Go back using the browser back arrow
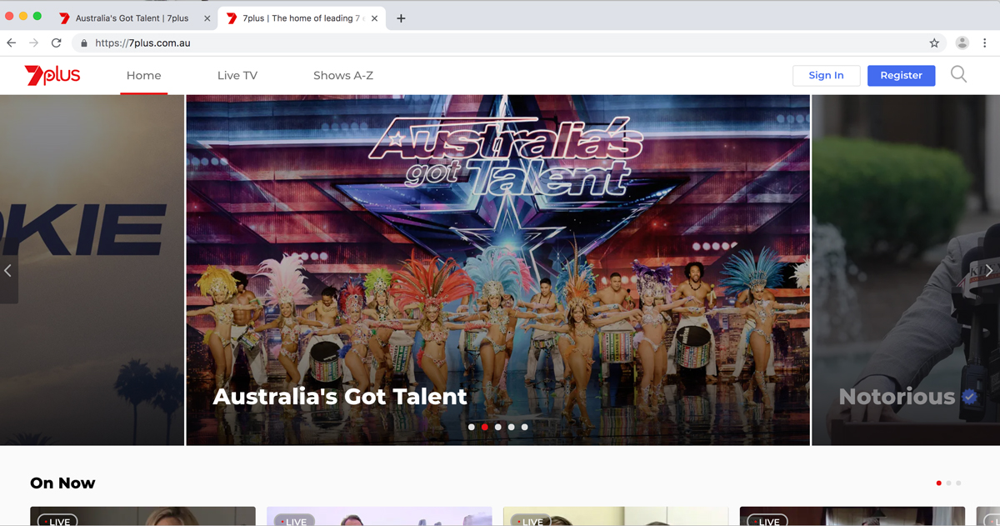 tap(12, 43)
